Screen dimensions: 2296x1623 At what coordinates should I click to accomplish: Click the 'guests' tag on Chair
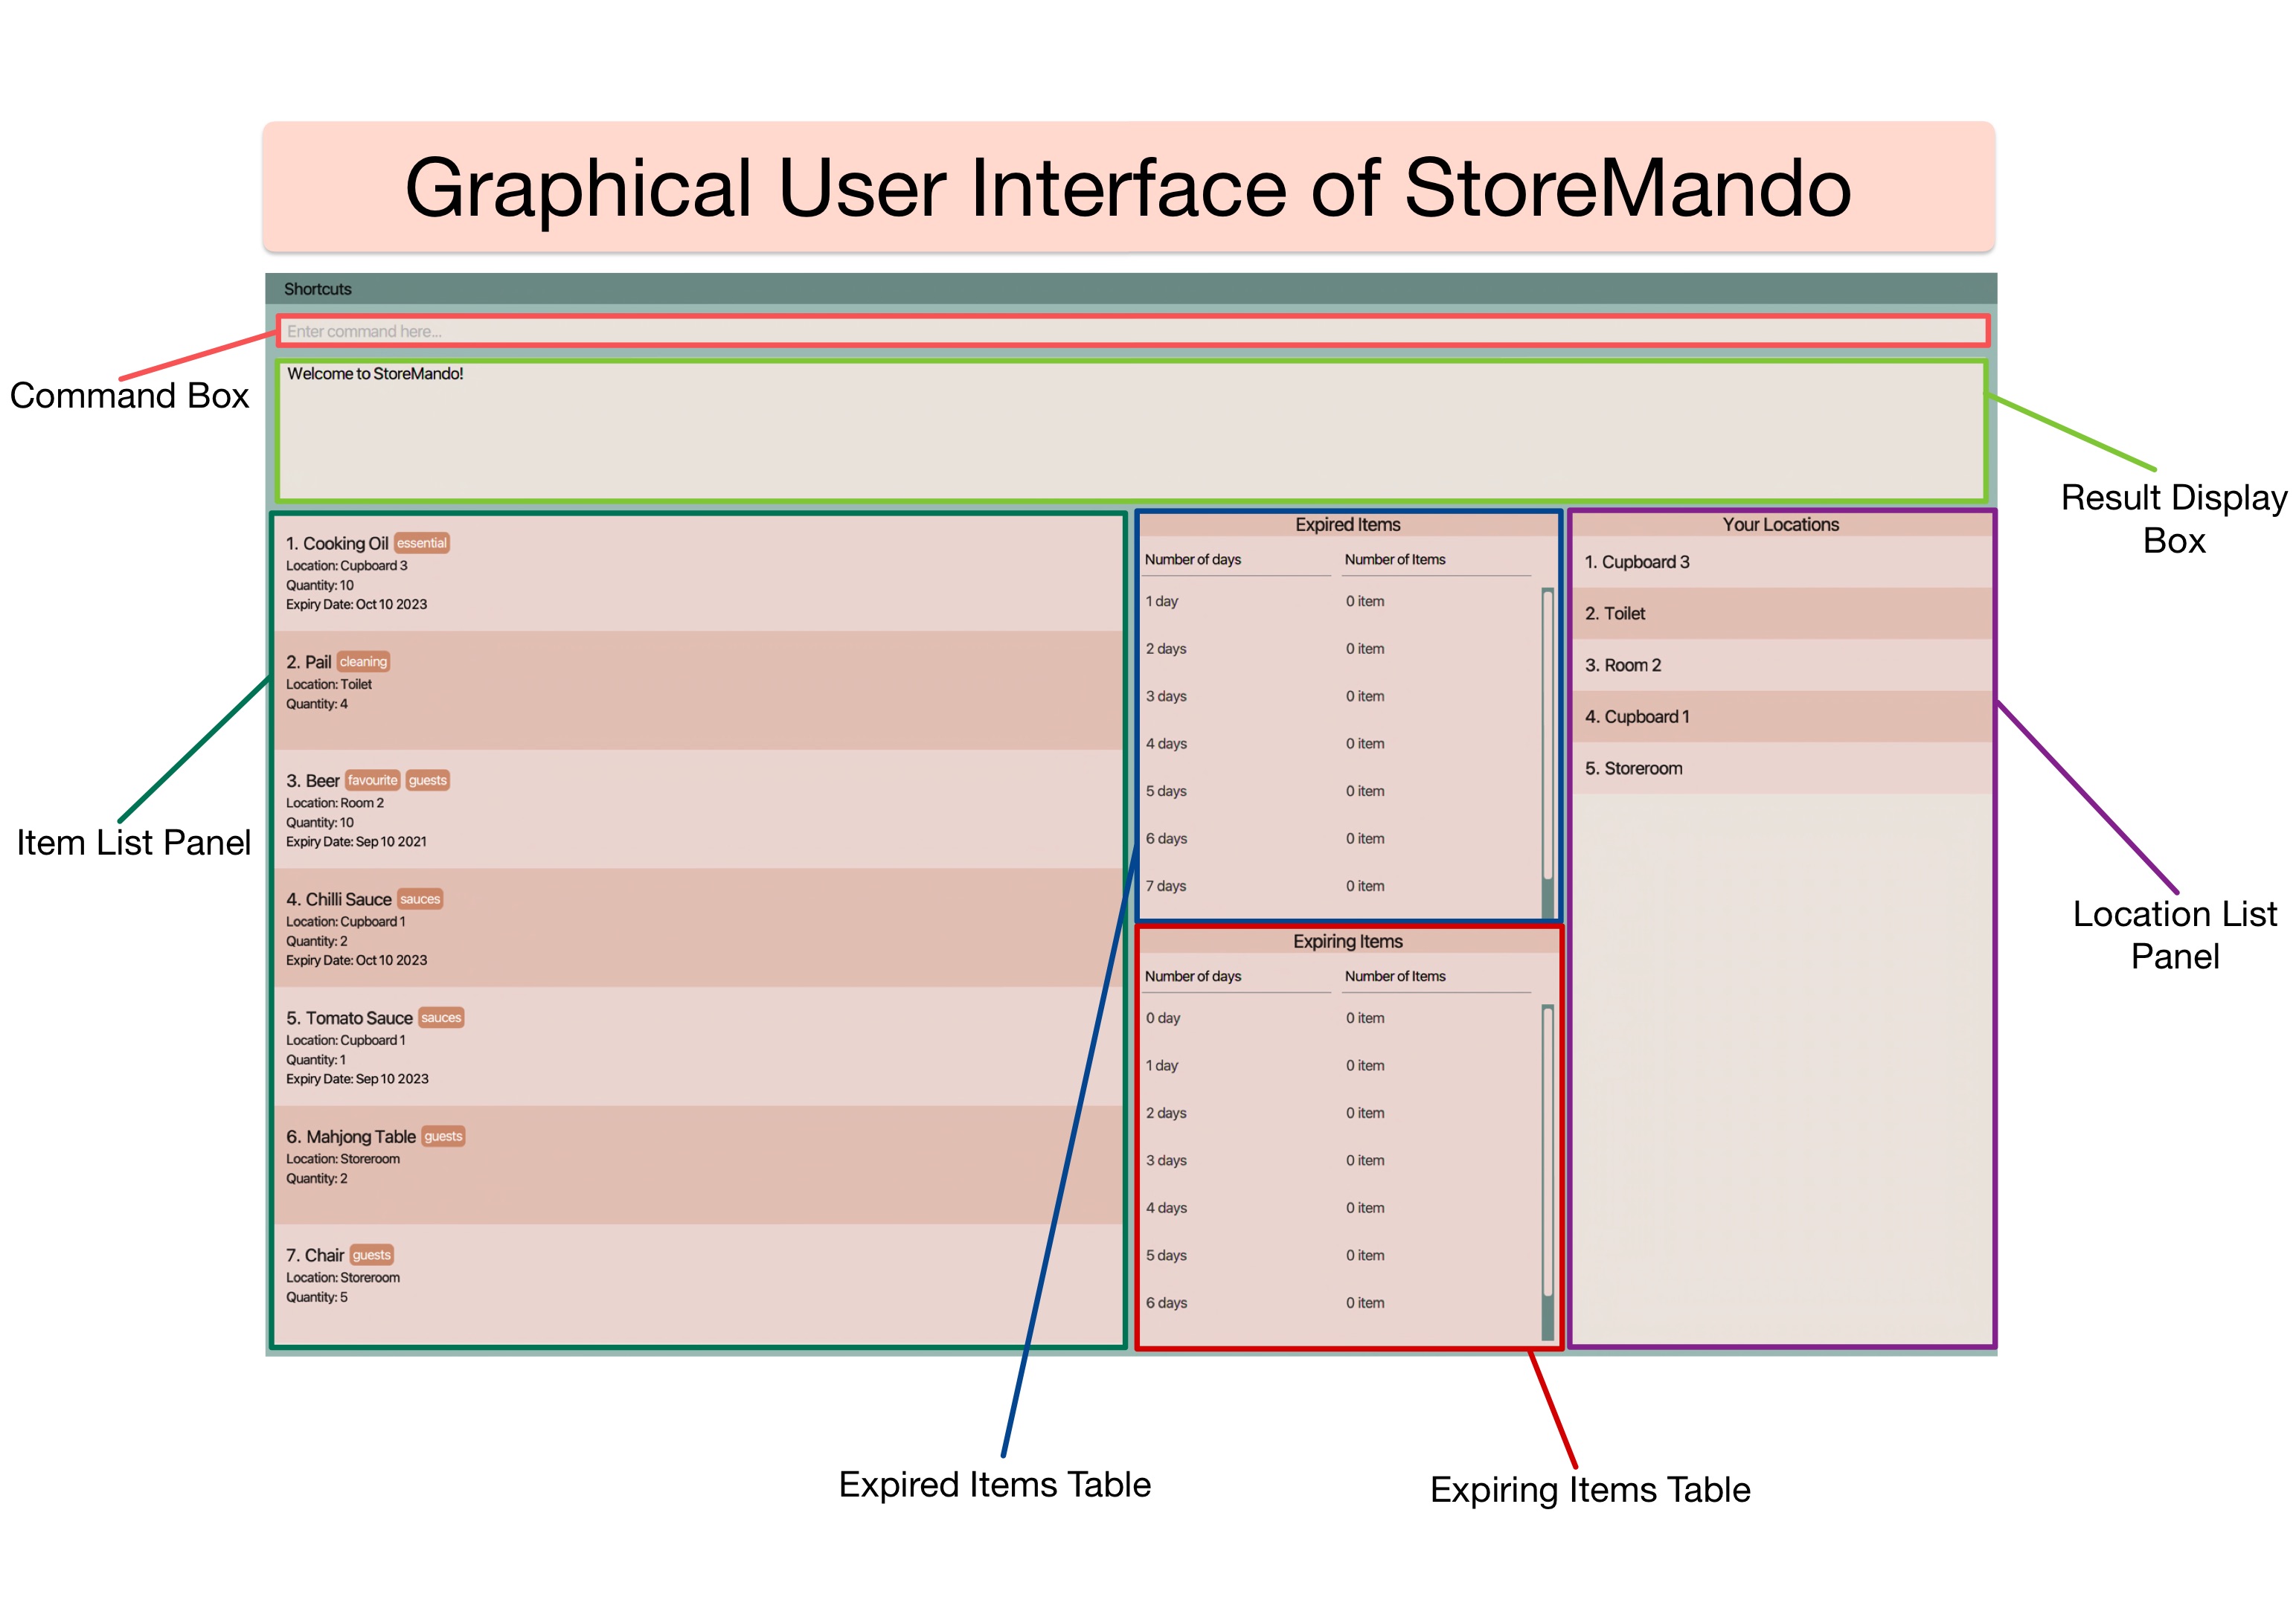coord(372,1255)
